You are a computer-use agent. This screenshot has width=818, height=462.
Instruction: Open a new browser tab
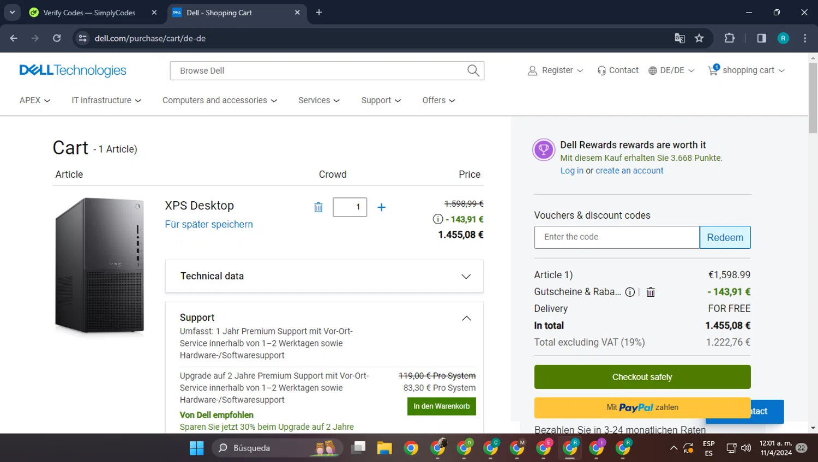click(x=319, y=13)
